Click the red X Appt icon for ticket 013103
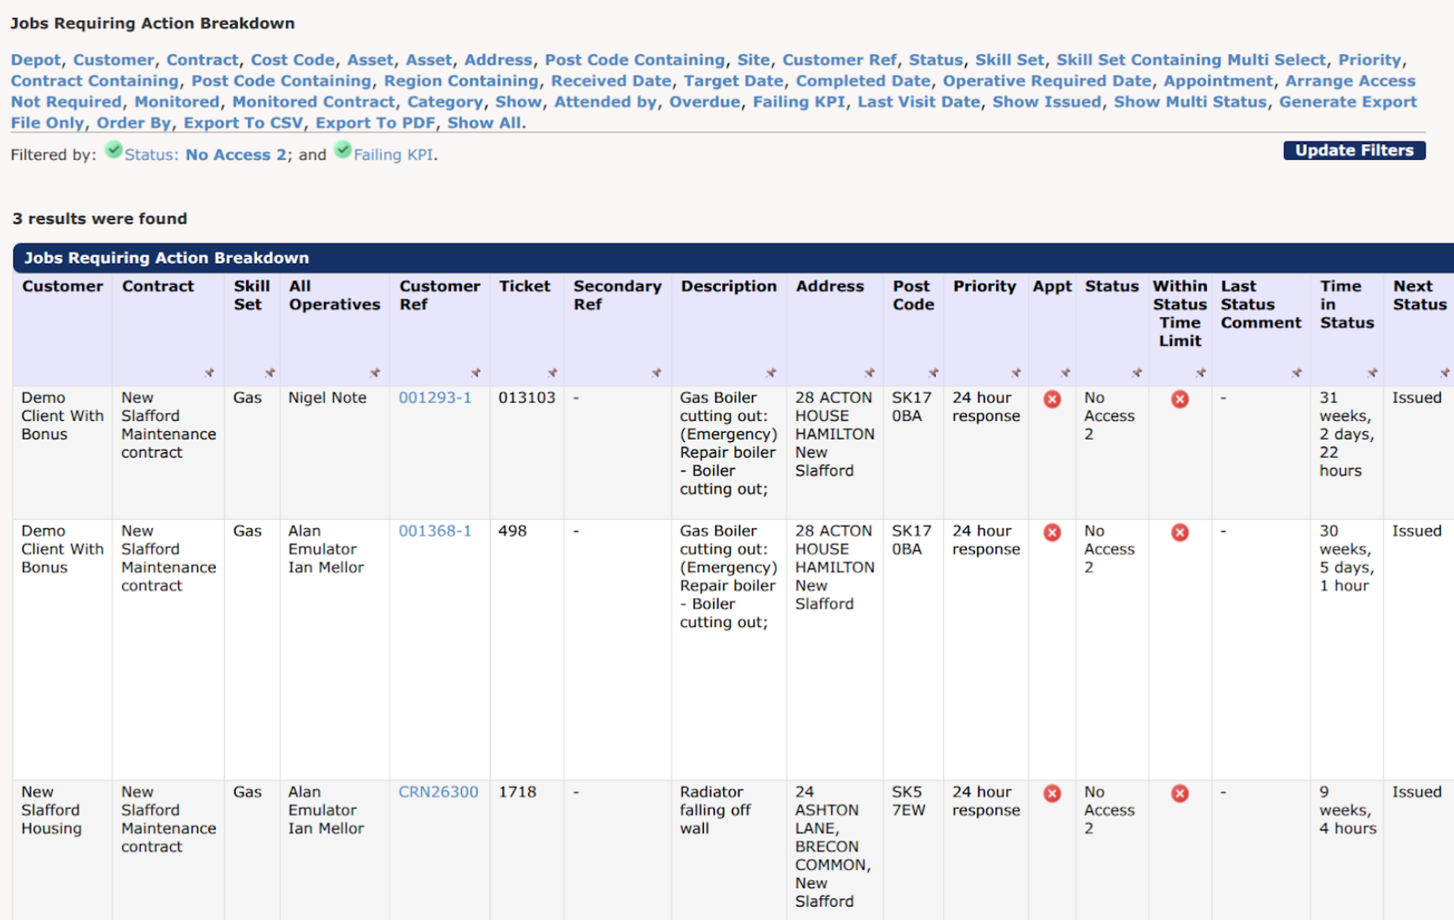This screenshot has width=1454, height=920. (x=1052, y=399)
